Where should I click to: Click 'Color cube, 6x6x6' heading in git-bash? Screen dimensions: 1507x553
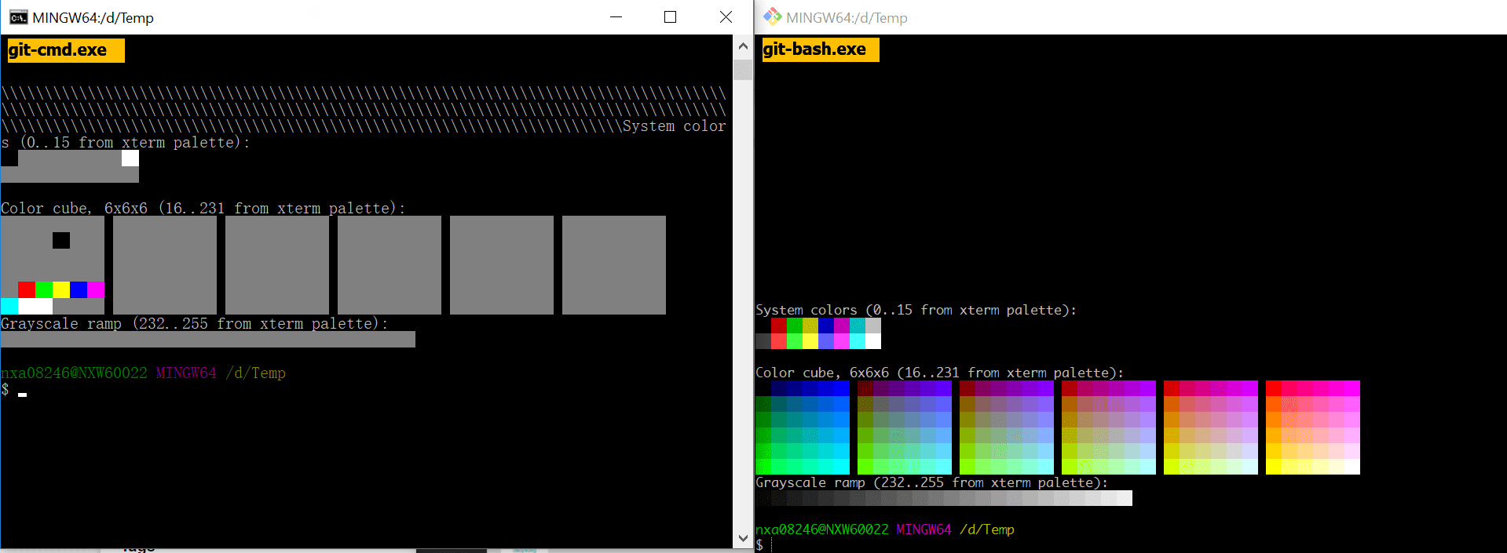(x=939, y=373)
